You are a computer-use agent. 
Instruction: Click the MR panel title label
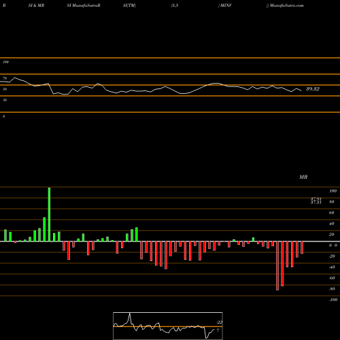click(303, 177)
